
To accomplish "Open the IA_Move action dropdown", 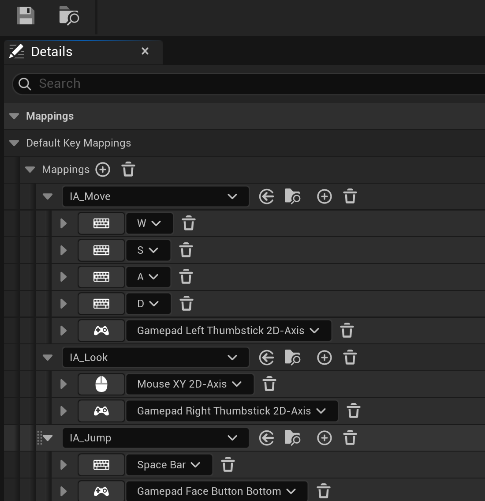I will point(155,196).
